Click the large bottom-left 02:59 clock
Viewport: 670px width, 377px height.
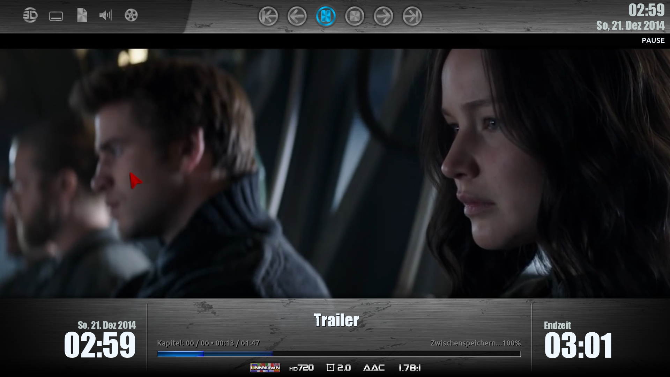click(100, 345)
